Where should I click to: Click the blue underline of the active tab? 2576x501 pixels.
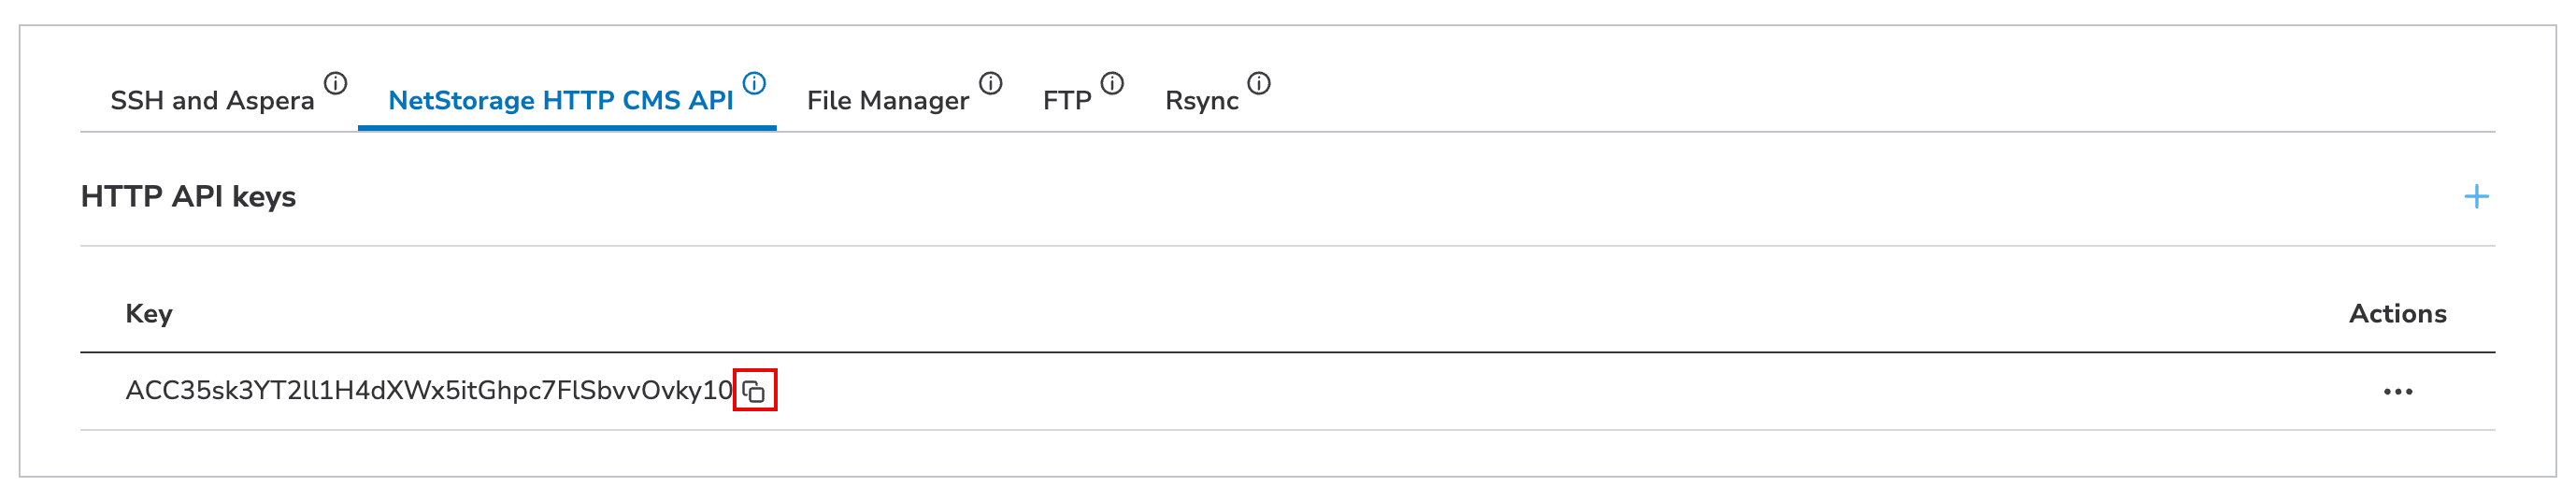tap(566, 128)
